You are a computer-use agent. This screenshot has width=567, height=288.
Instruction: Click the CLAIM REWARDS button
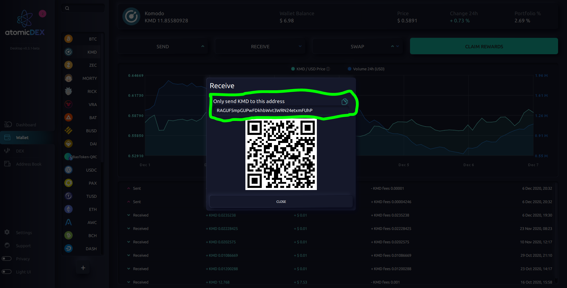pyautogui.click(x=484, y=46)
